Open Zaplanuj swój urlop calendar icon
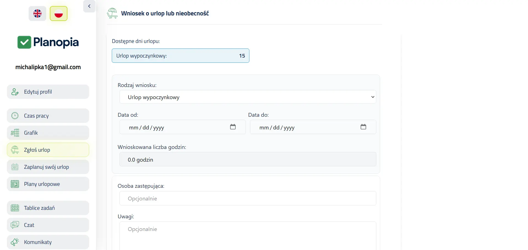 point(15,167)
